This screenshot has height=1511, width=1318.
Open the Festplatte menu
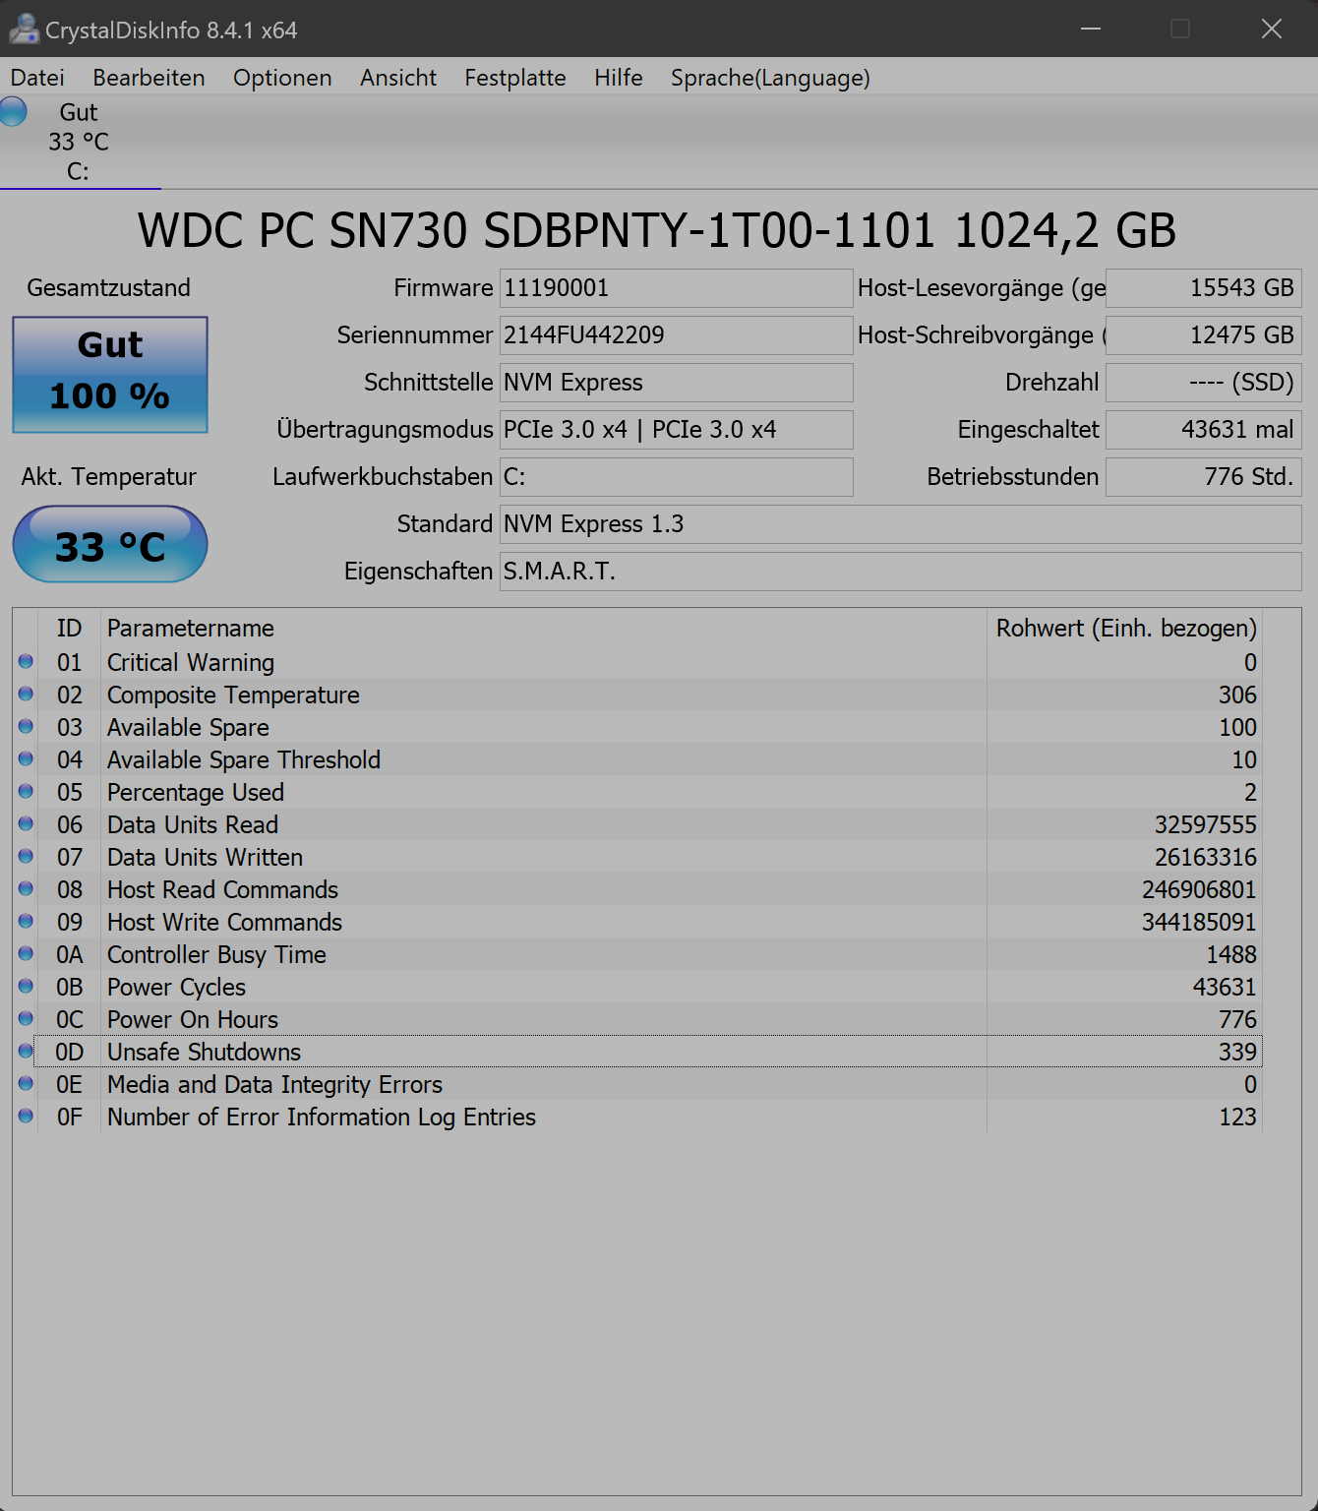(515, 78)
